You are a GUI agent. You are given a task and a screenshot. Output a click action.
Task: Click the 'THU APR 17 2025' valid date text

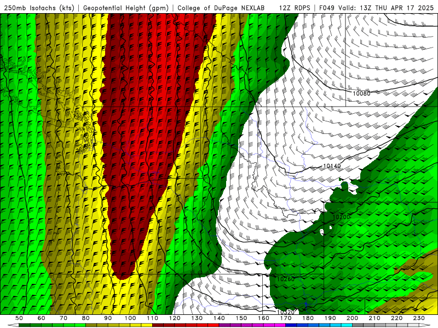404,8
